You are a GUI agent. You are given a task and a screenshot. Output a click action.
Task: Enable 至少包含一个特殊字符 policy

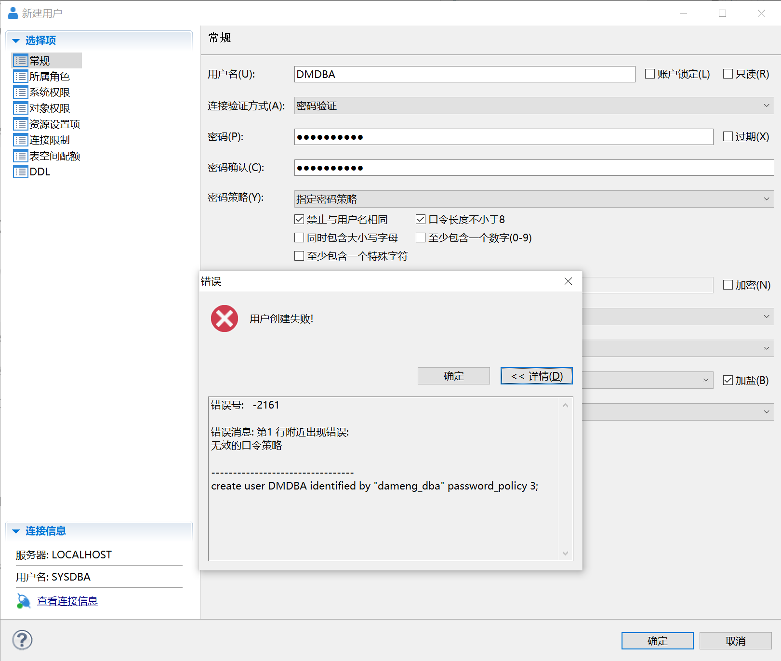click(299, 256)
